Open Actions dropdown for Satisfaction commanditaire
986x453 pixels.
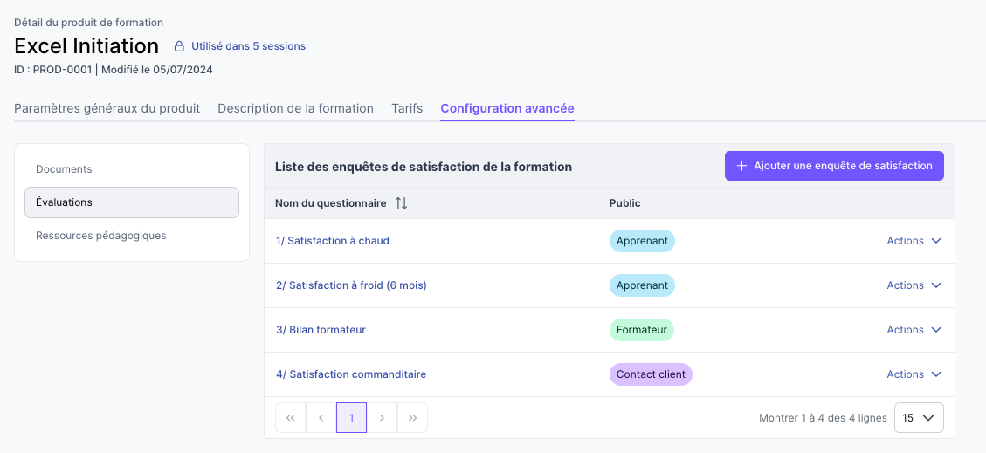[914, 374]
